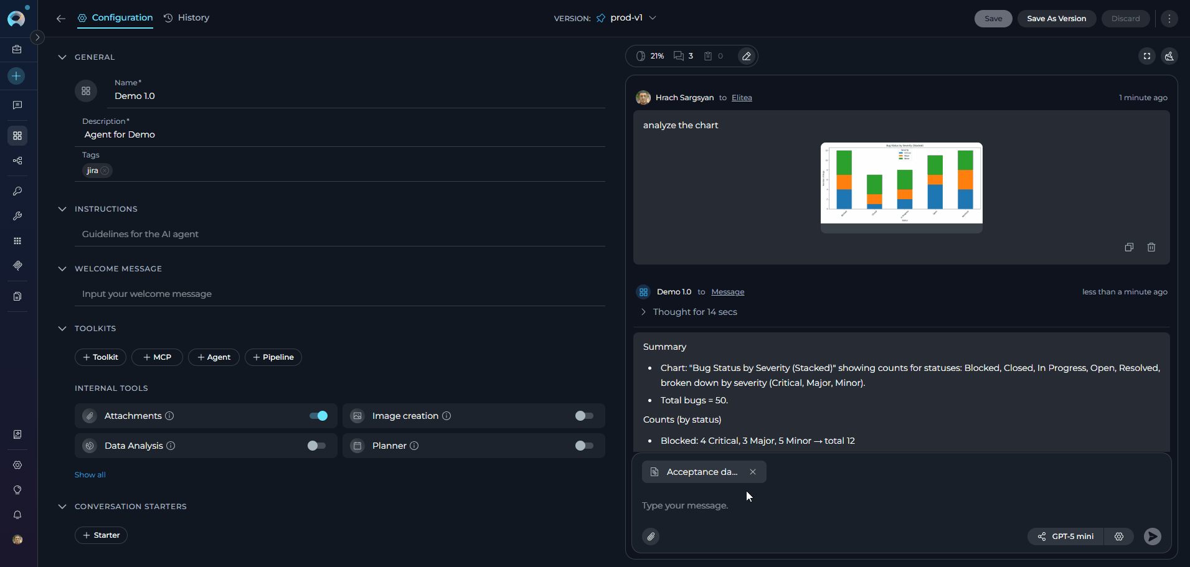Click the 21% context usage indicator

tap(650, 56)
